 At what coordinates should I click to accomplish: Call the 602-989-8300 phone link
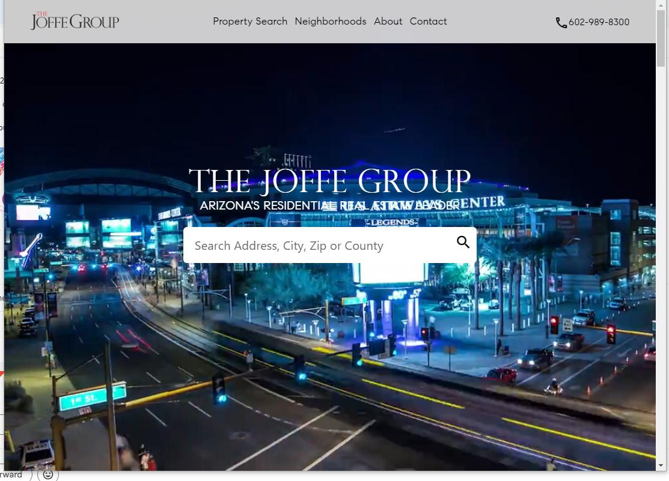click(x=599, y=22)
